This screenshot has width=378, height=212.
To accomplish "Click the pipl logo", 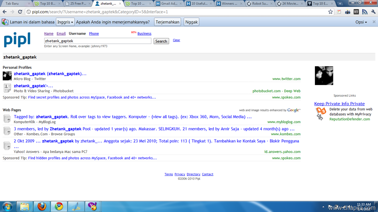I will coord(17,40).
